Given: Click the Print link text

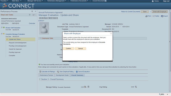Looking at the screenshot, I should [x=149, y=16].
